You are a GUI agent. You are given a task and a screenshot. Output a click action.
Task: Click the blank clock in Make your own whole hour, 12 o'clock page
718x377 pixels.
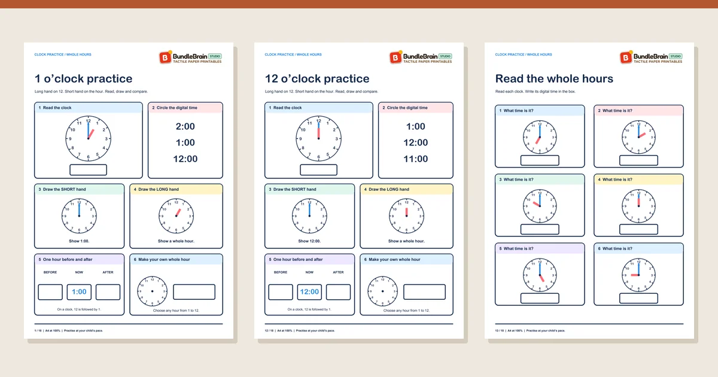(383, 291)
